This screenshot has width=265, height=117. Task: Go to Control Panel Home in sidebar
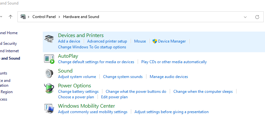[9, 33]
